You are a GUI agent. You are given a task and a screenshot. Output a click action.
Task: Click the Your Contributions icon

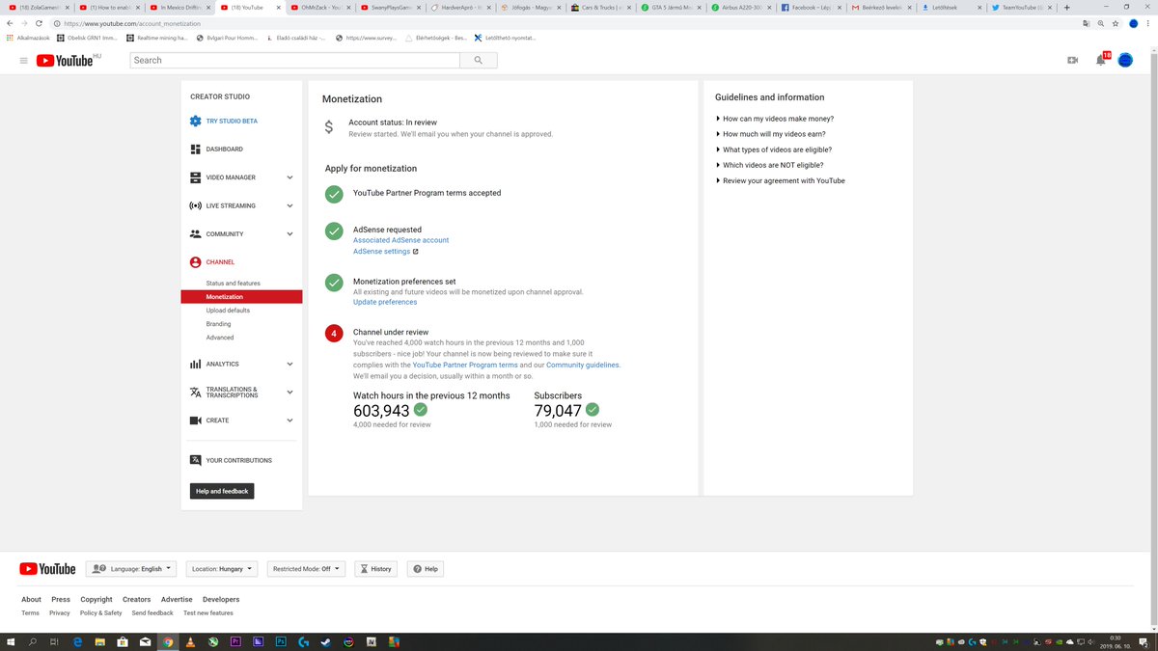pyautogui.click(x=196, y=460)
